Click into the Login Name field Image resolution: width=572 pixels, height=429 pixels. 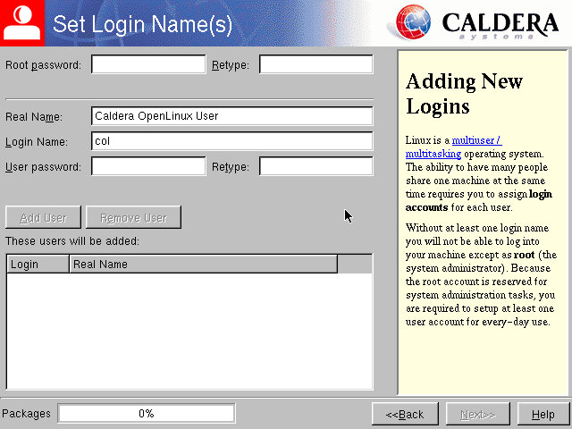click(x=231, y=141)
